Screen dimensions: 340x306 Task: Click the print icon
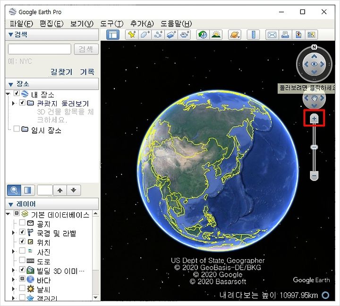pyautogui.click(x=285, y=35)
